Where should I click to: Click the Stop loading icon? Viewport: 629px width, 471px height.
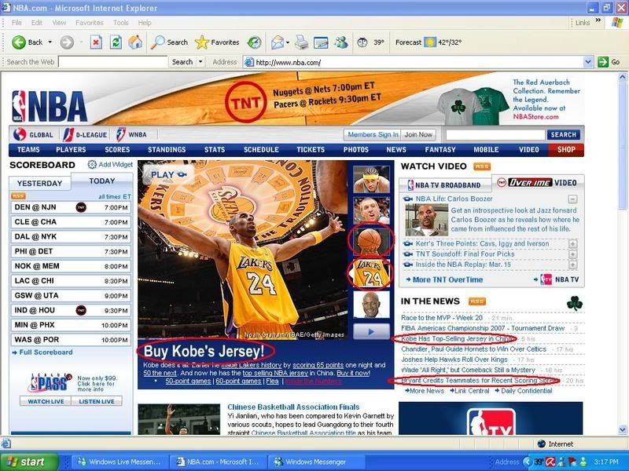coord(96,42)
